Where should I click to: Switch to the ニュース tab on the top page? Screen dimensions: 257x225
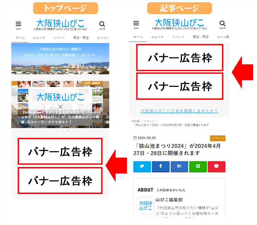click(39, 38)
